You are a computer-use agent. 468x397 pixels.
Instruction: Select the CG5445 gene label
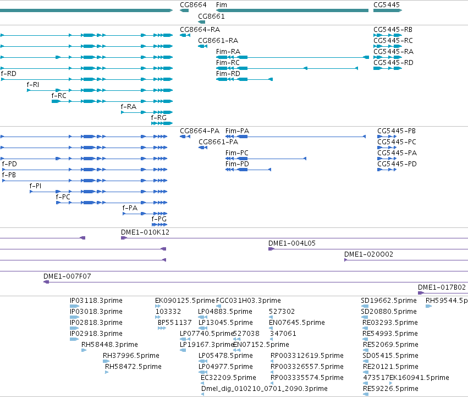[387, 5]
